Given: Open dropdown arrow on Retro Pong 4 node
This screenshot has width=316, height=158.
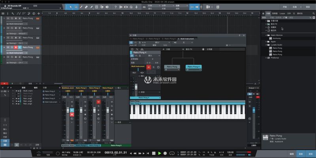Looking at the screenshot, I should click(x=200, y=70).
